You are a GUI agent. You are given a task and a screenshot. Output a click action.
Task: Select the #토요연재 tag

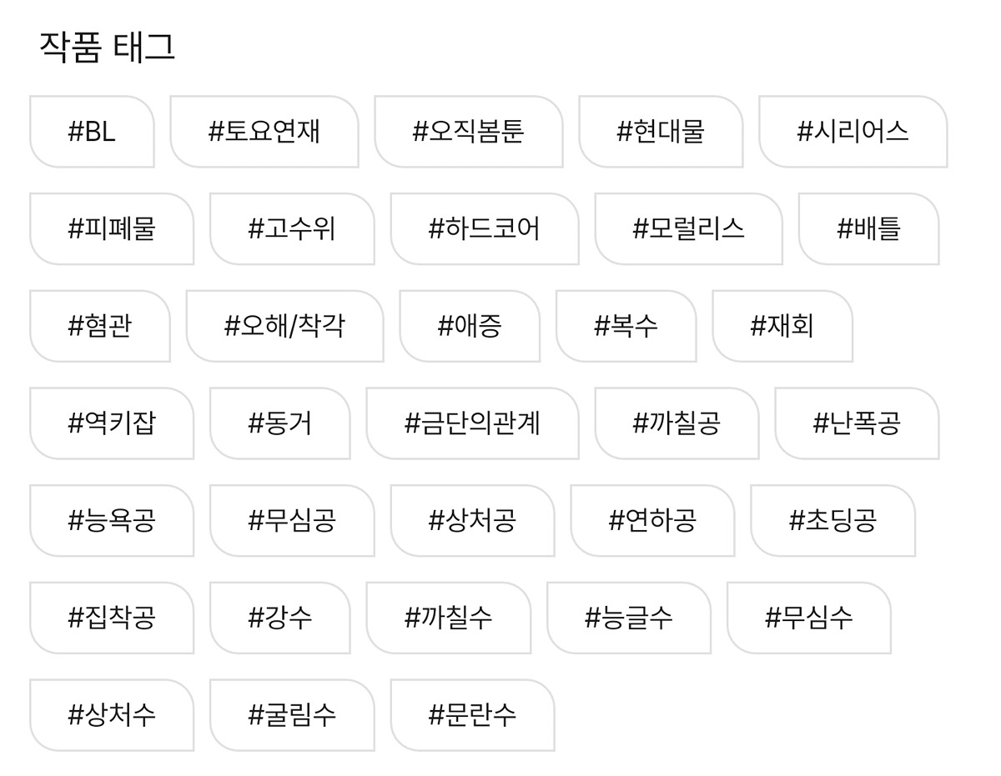click(x=264, y=132)
